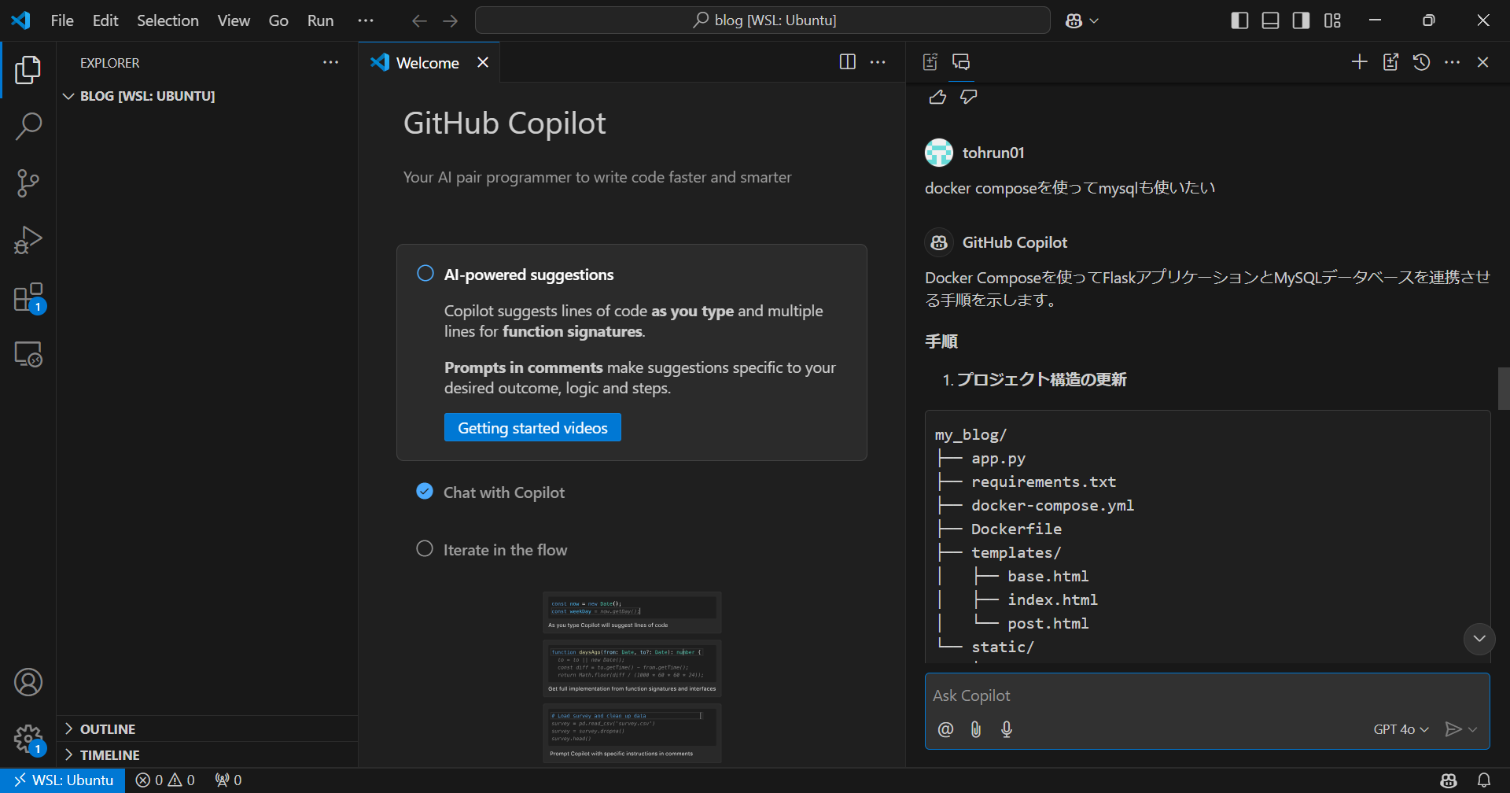The height and width of the screenshot is (793, 1510).
Task: Toggle the bottom panel
Action: pos(1270,20)
